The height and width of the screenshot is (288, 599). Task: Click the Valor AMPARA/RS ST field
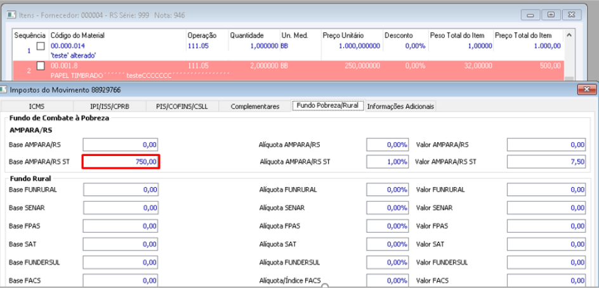546,162
